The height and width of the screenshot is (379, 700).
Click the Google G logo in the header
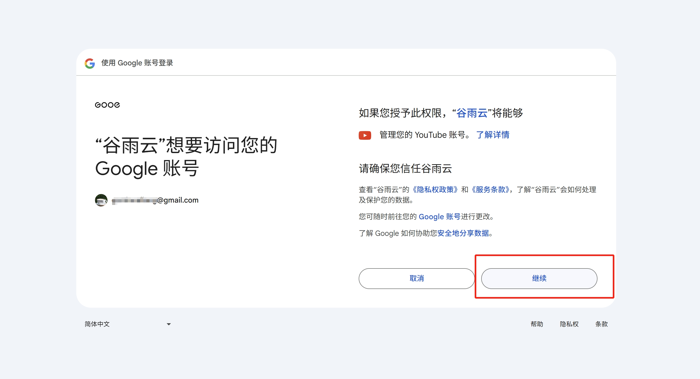click(x=89, y=63)
